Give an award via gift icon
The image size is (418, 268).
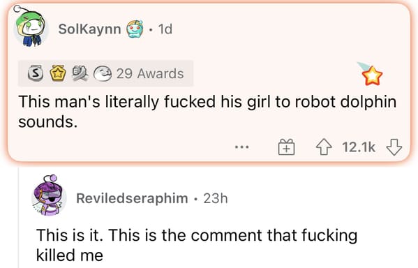286,147
